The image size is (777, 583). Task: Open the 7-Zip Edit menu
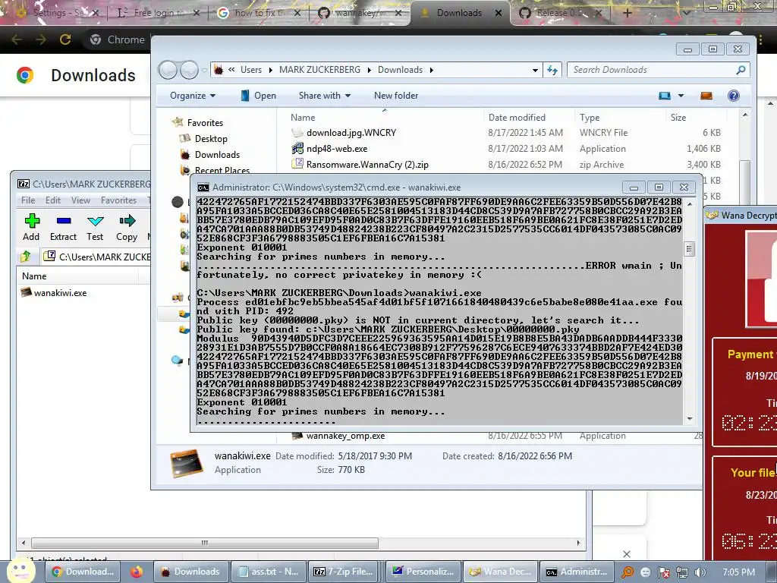click(x=53, y=200)
